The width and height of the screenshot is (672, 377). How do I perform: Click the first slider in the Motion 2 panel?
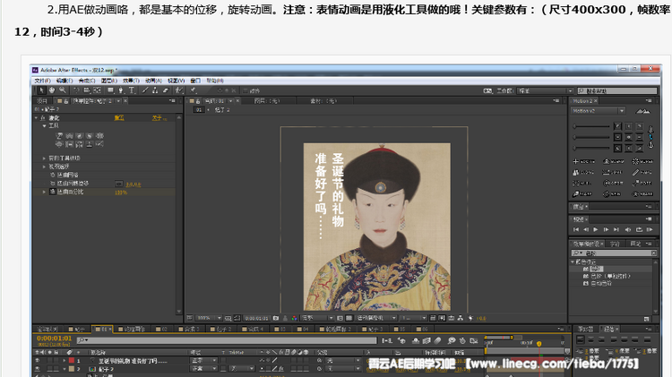point(591,126)
